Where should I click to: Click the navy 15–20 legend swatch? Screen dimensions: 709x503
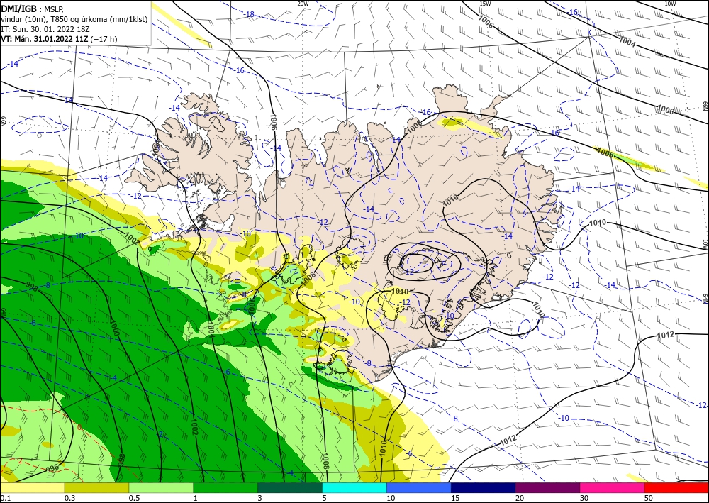click(483, 487)
